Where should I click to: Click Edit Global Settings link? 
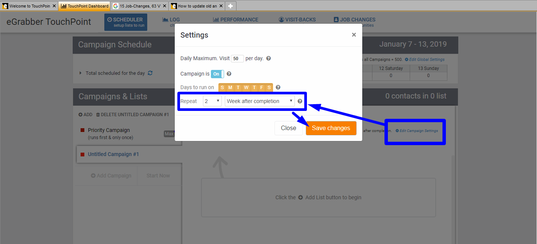click(424, 59)
